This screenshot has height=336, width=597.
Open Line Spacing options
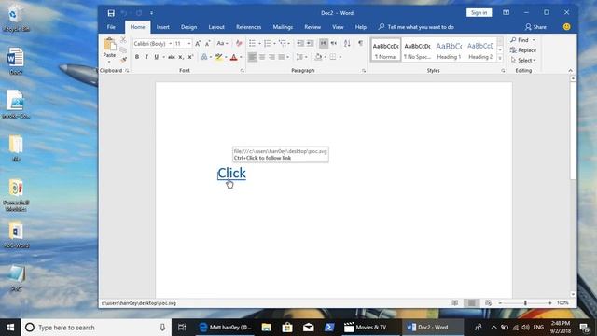tap(300, 57)
